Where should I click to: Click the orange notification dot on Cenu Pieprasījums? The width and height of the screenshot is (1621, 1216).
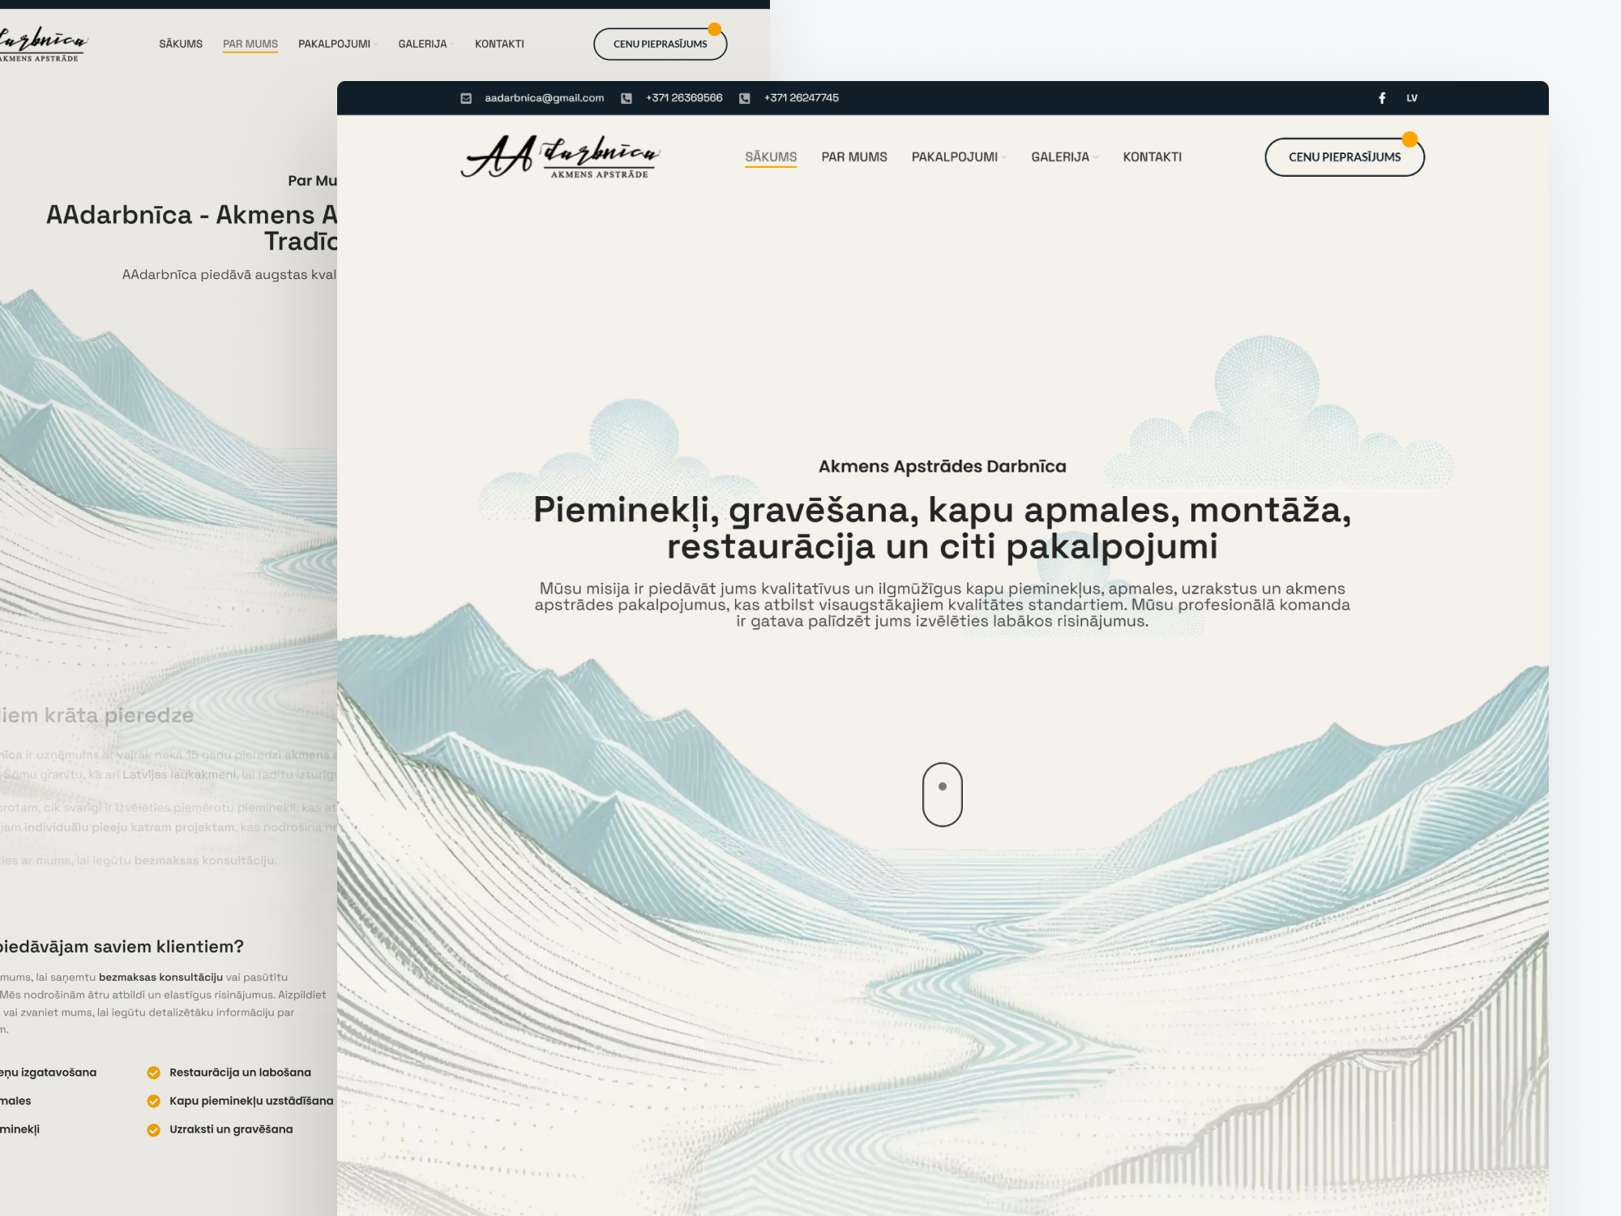coord(1410,139)
